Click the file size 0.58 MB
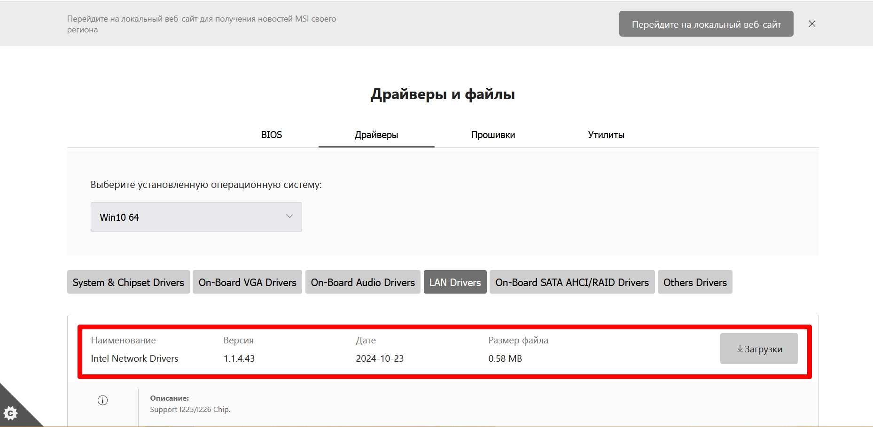Screen dimensions: 873x427 click(505, 358)
